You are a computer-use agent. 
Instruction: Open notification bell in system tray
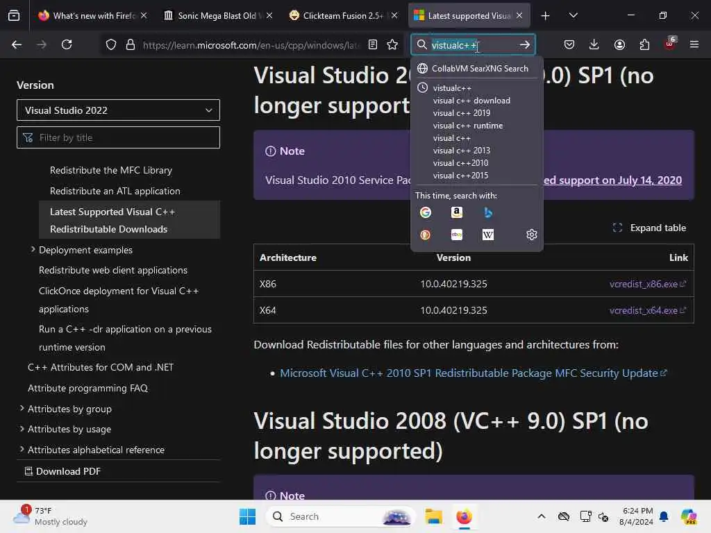pos(664,516)
